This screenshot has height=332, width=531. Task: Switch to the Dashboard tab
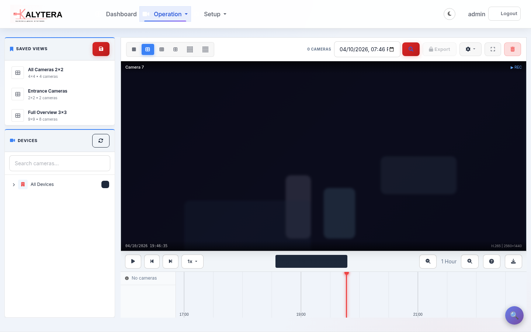(x=121, y=14)
